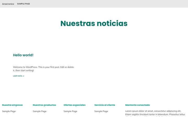Follow the LEER MÁS link
Image resolution: width=188 pixels, height=117 pixels.
(x=19, y=76)
